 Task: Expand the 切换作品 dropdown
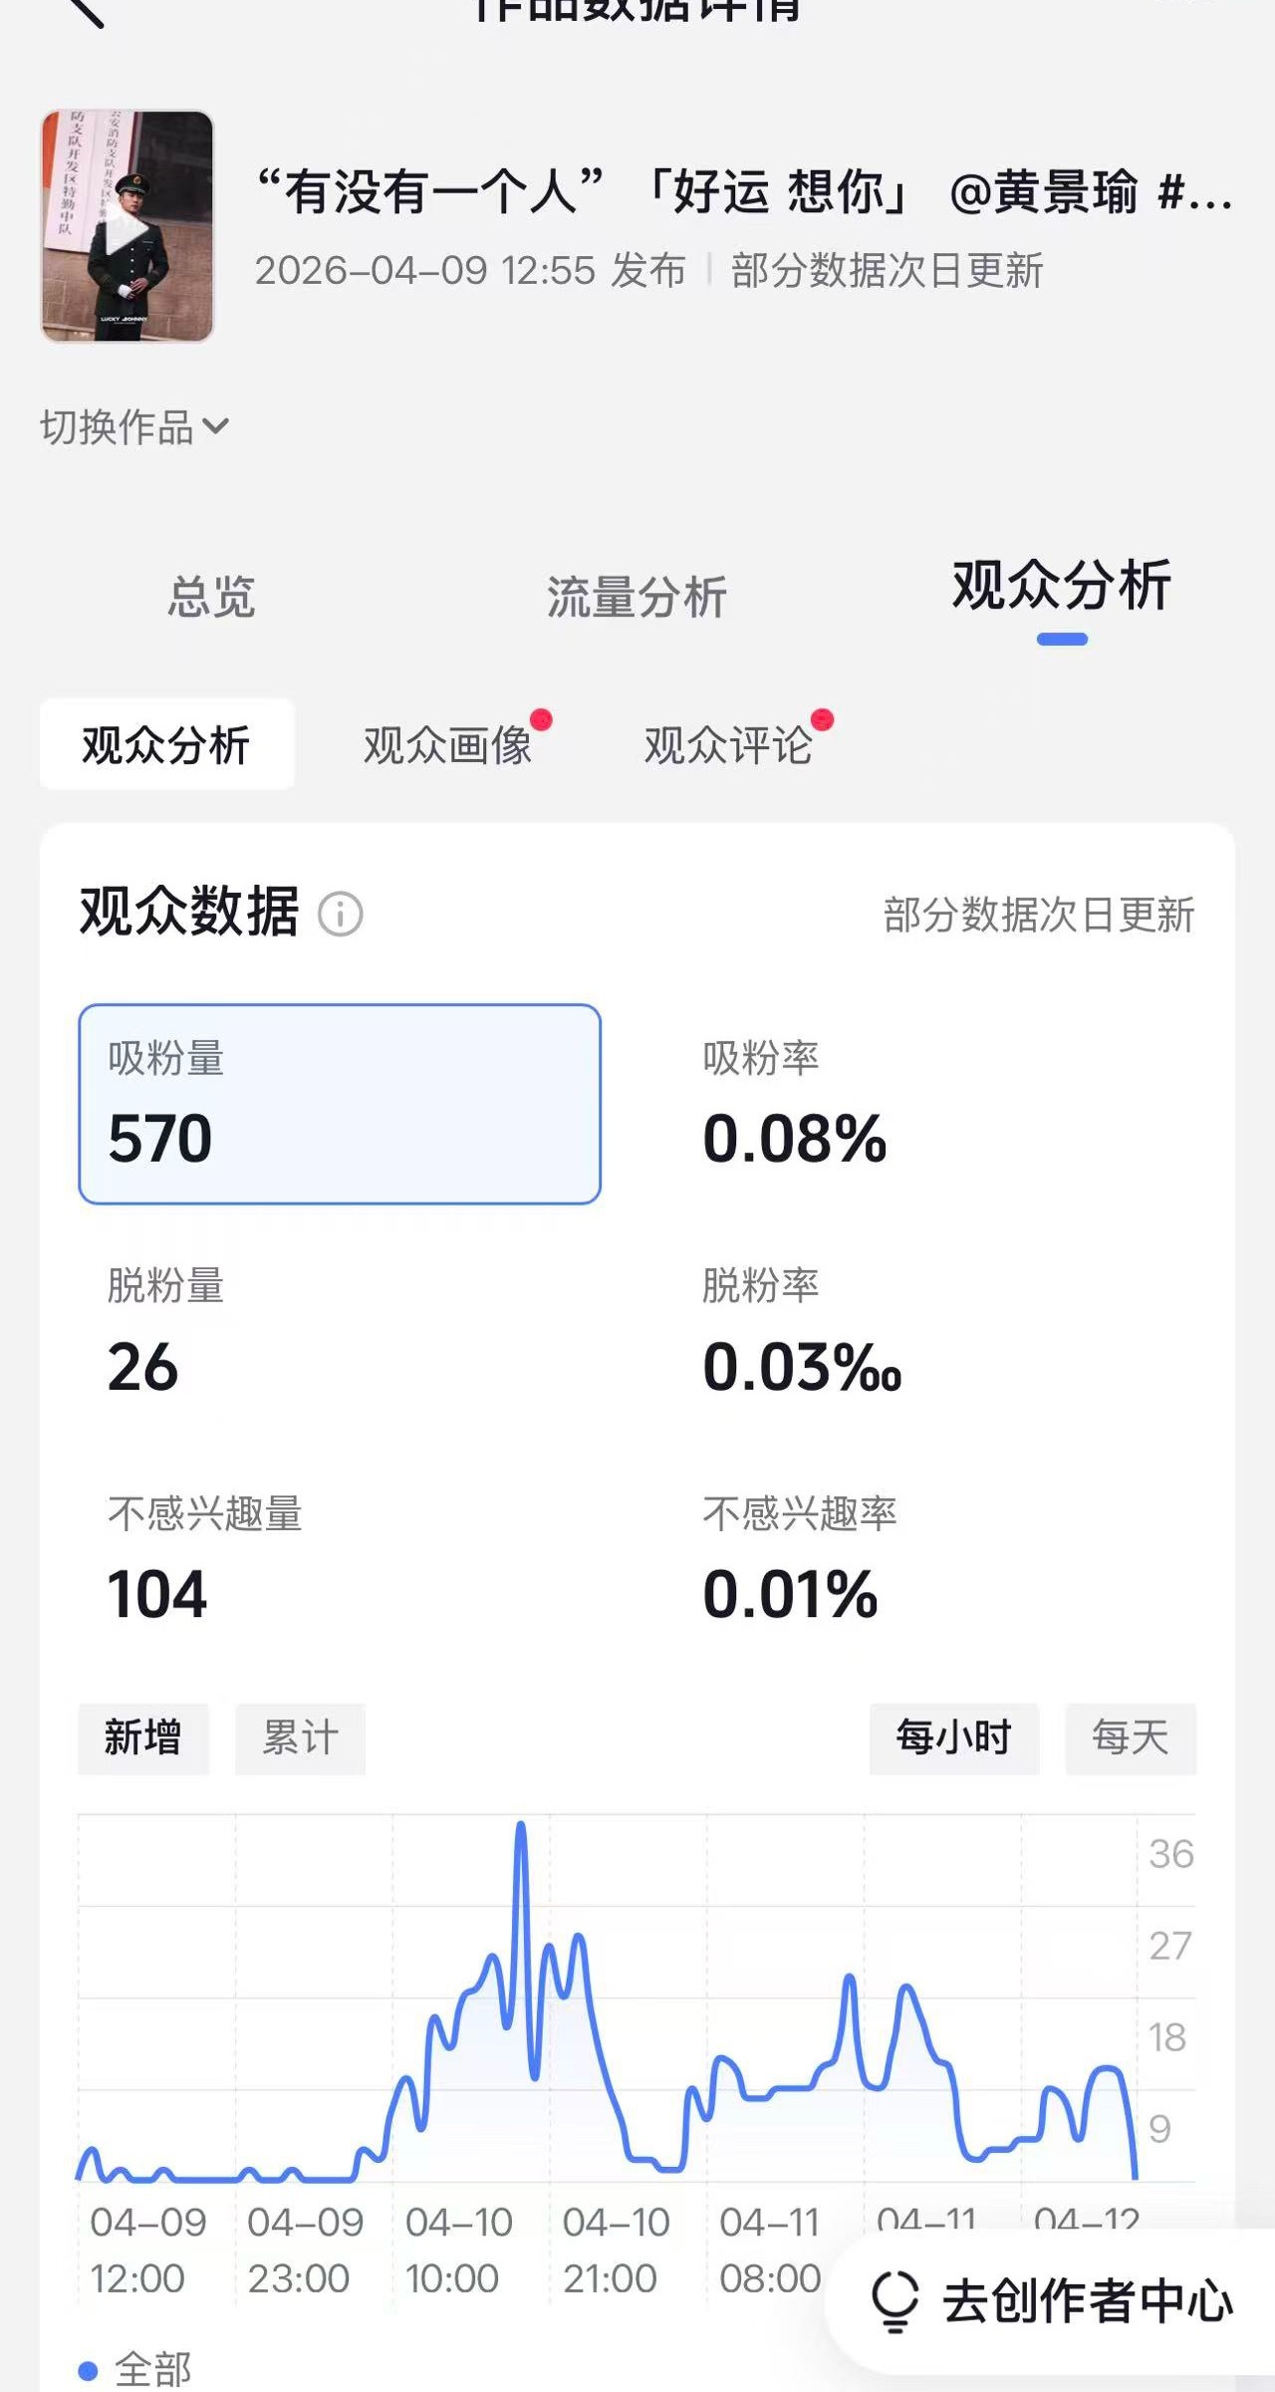point(134,427)
